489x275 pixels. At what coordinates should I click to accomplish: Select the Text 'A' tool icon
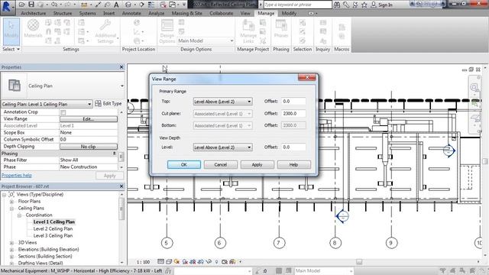pos(116,5)
